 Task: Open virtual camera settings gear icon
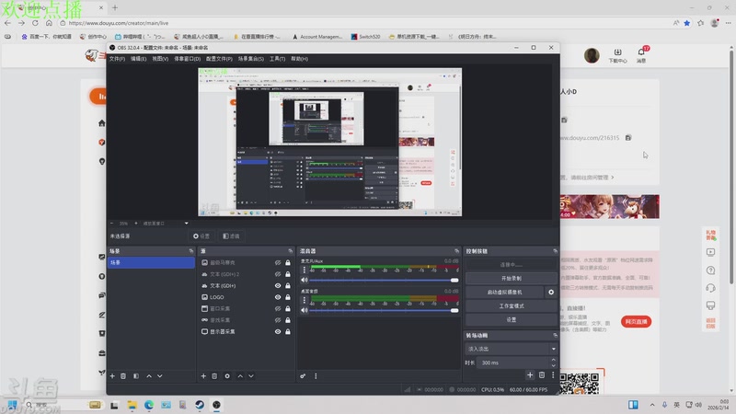(x=551, y=292)
